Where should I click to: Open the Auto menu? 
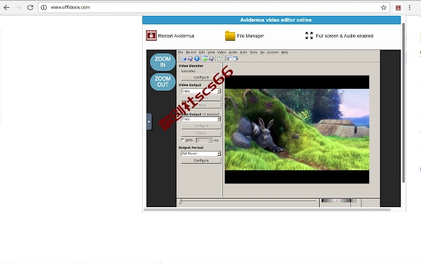point(243,53)
